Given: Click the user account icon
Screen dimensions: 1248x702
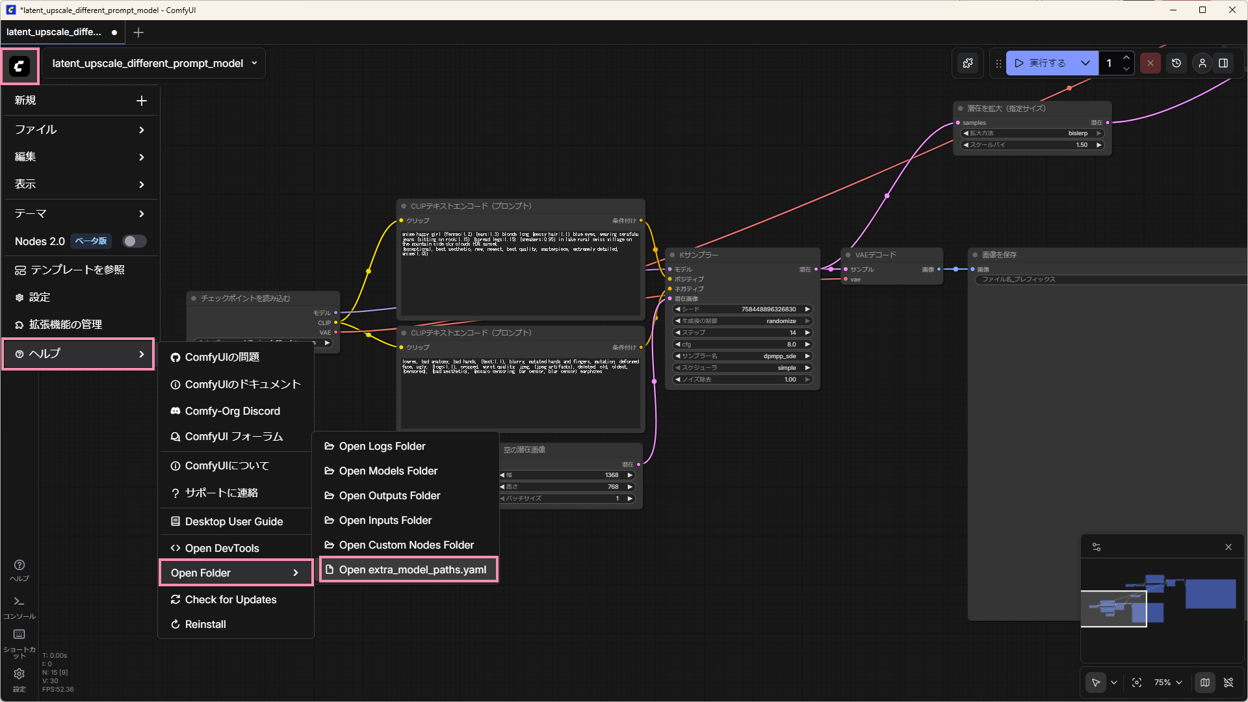Looking at the screenshot, I should click(1202, 63).
